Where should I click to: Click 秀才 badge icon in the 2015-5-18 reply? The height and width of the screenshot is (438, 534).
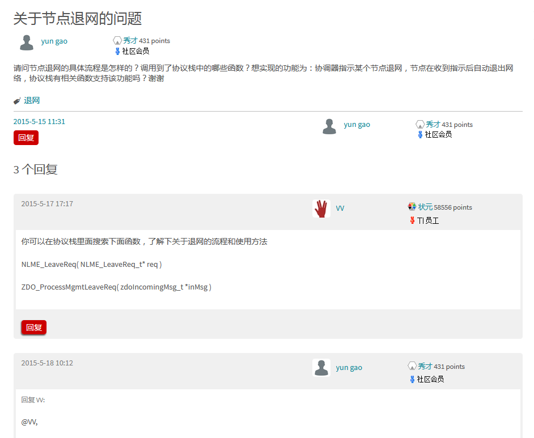[x=412, y=366]
